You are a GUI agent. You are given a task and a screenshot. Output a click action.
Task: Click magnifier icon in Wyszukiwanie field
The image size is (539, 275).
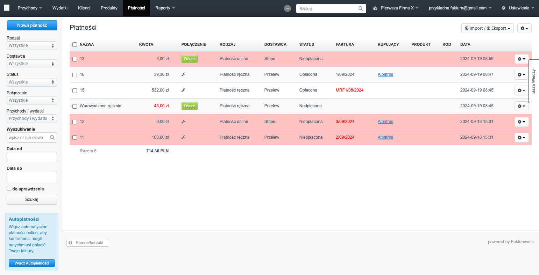click(52, 138)
